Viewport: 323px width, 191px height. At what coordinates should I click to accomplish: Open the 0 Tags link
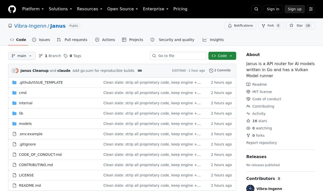pos(72,56)
